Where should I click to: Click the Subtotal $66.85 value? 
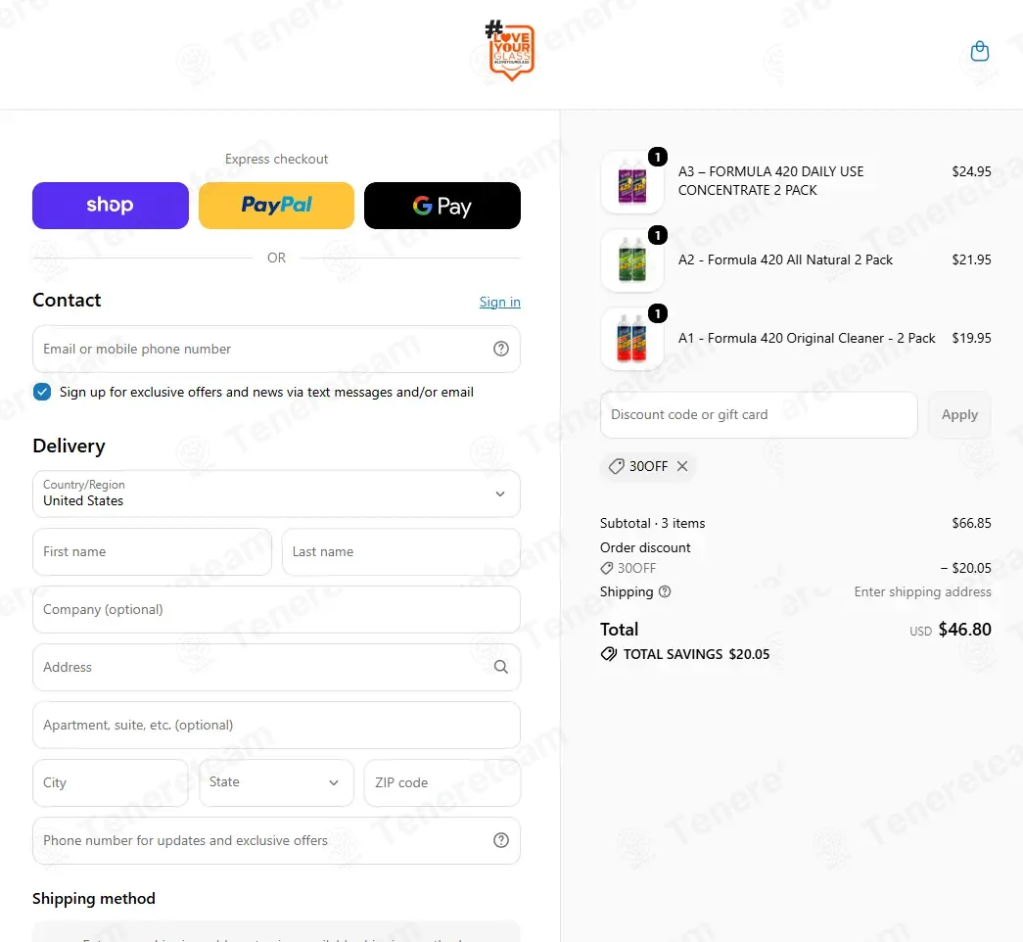point(971,523)
